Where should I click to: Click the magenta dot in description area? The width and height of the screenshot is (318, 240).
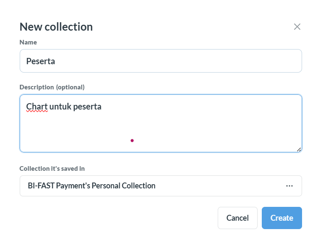tap(132, 141)
